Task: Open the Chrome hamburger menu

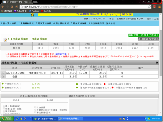Action: 159,7
